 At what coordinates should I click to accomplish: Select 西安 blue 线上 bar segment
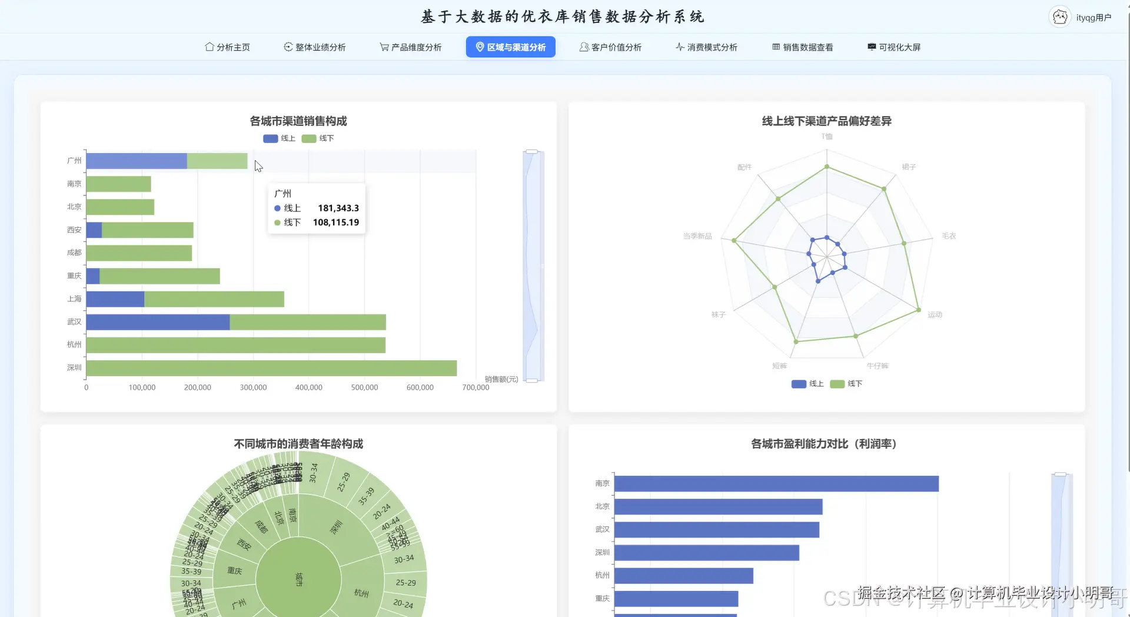click(94, 230)
